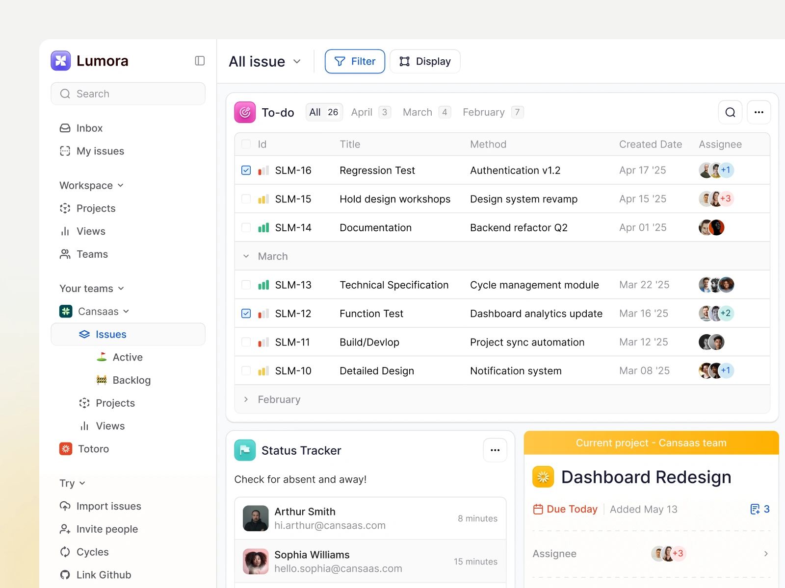The width and height of the screenshot is (785, 588).
Task: Click the Current project - Cansaas team banner
Action: (651, 443)
